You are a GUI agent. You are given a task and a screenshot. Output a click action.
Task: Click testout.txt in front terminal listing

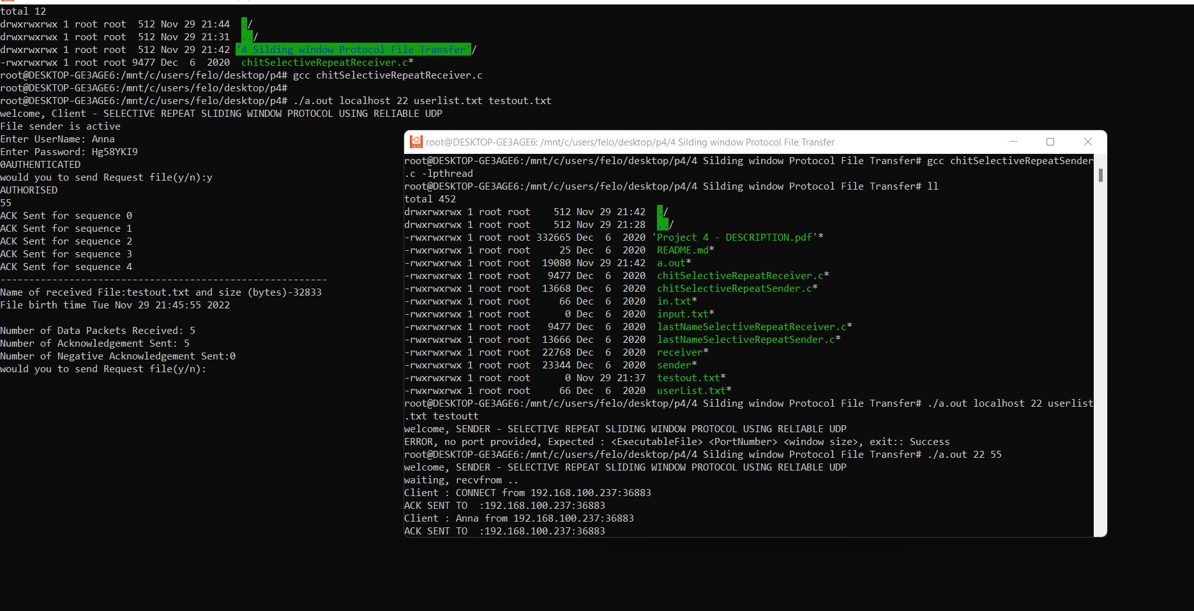coord(688,378)
